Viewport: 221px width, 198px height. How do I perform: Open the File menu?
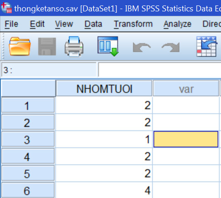click(11, 24)
